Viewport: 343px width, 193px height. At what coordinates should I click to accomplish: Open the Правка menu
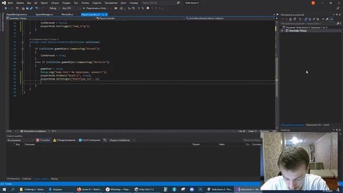click(x=20, y=3)
